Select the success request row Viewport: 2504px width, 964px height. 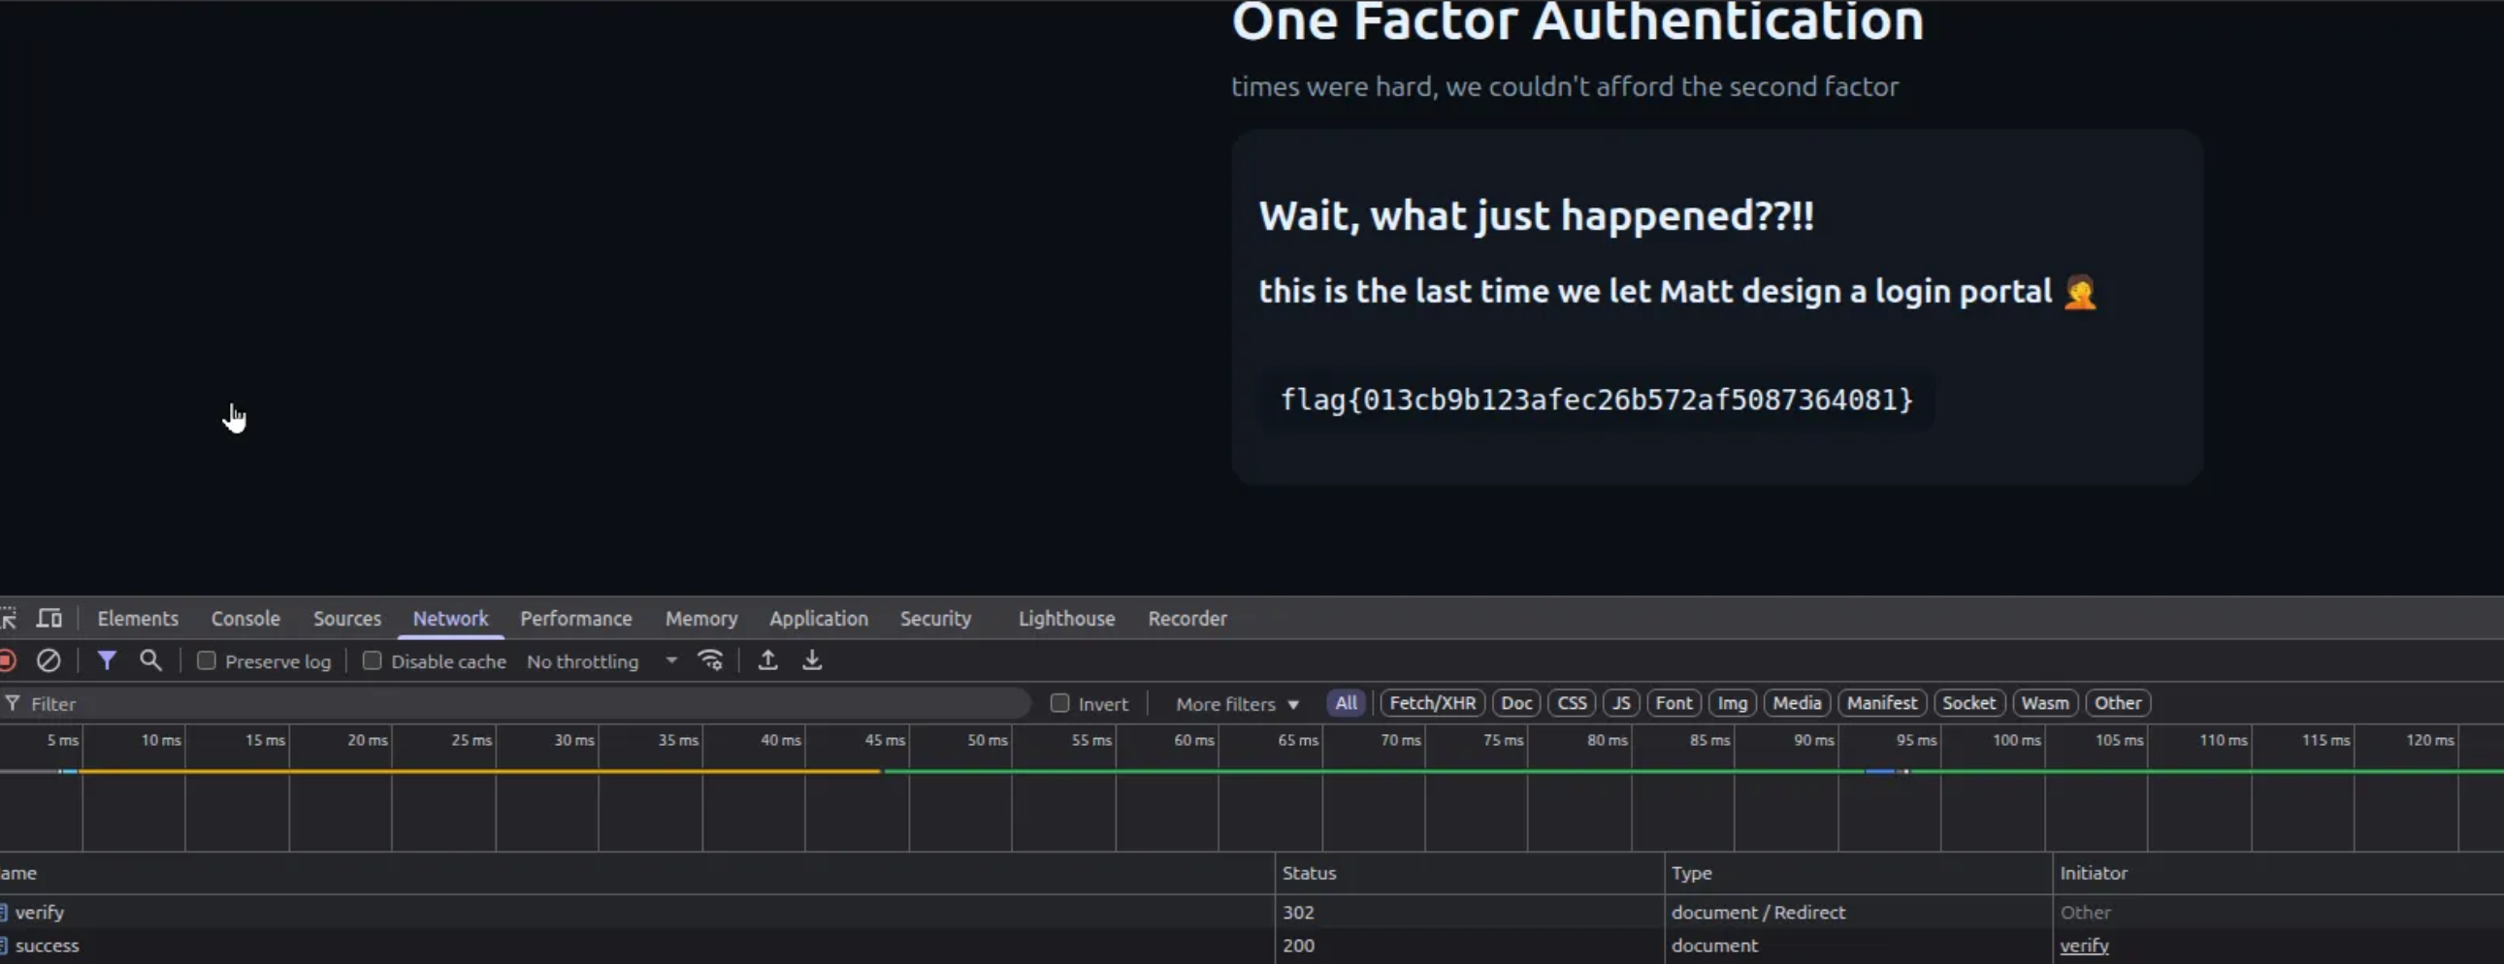point(47,946)
